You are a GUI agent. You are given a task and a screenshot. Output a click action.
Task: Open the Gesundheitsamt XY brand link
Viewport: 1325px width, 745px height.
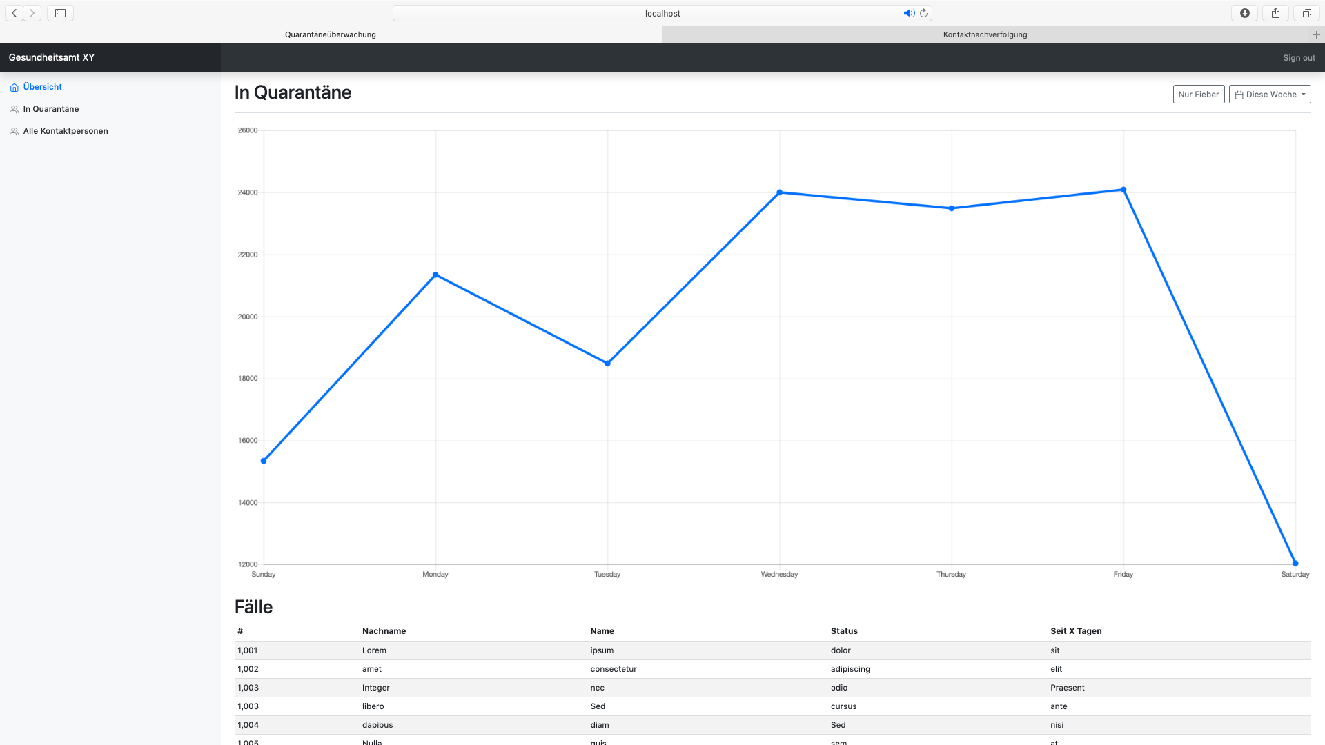pyautogui.click(x=52, y=57)
